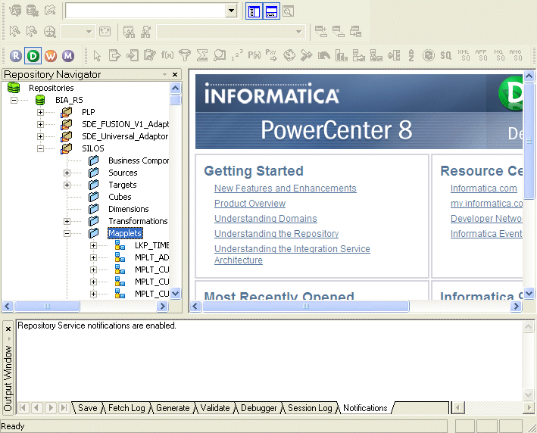537x433 pixels.
Task: Click the welcome page vertical scrollbar thumb
Action: click(529, 140)
